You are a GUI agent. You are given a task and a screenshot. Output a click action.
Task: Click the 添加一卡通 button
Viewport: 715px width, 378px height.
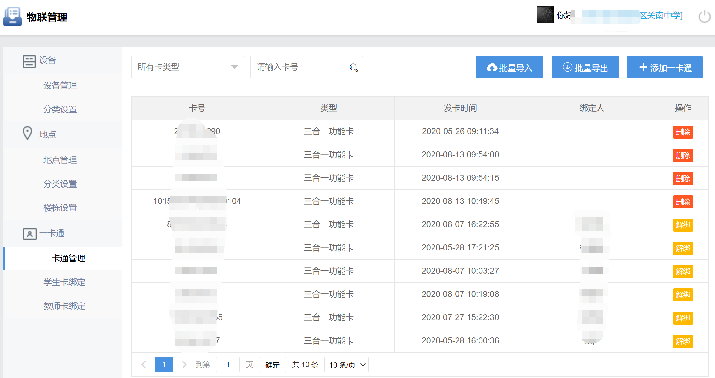click(x=665, y=67)
